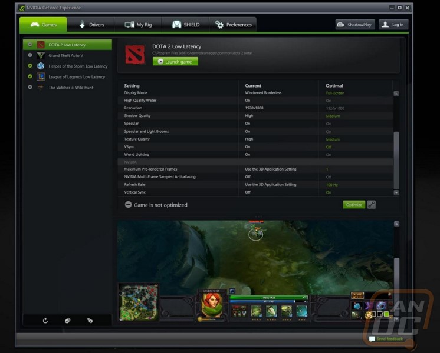Click the NVIDIA logo in title bar

tap(22, 8)
